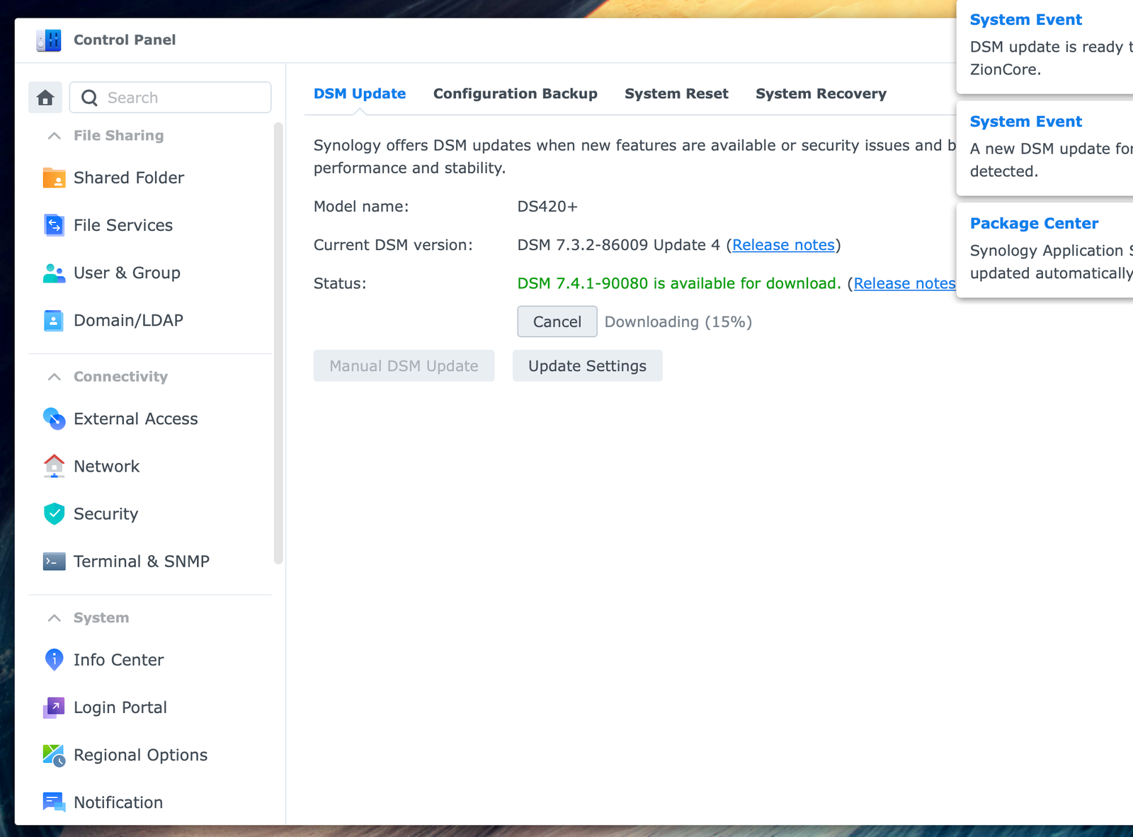
Task: Click the sidebar vertical scrollbar
Action: click(x=278, y=343)
